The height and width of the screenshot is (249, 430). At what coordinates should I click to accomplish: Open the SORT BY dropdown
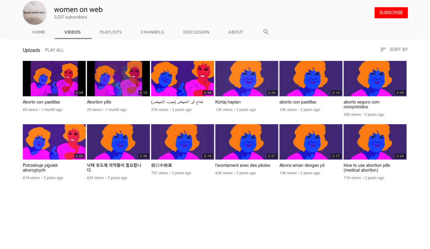[x=394, y=50]
